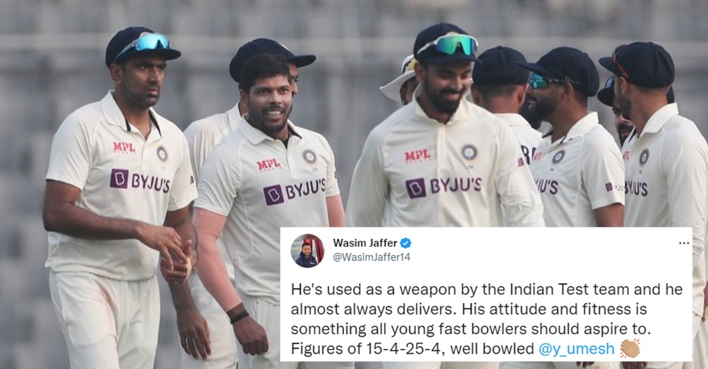Click the tweet text body
Image resolution: width=708 pixels, height=369 pixels.
[487, 319]
